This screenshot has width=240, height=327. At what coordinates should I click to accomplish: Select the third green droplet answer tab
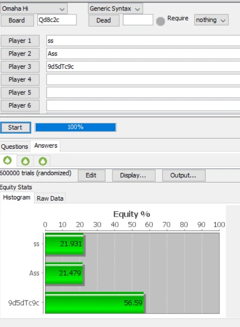43,161
